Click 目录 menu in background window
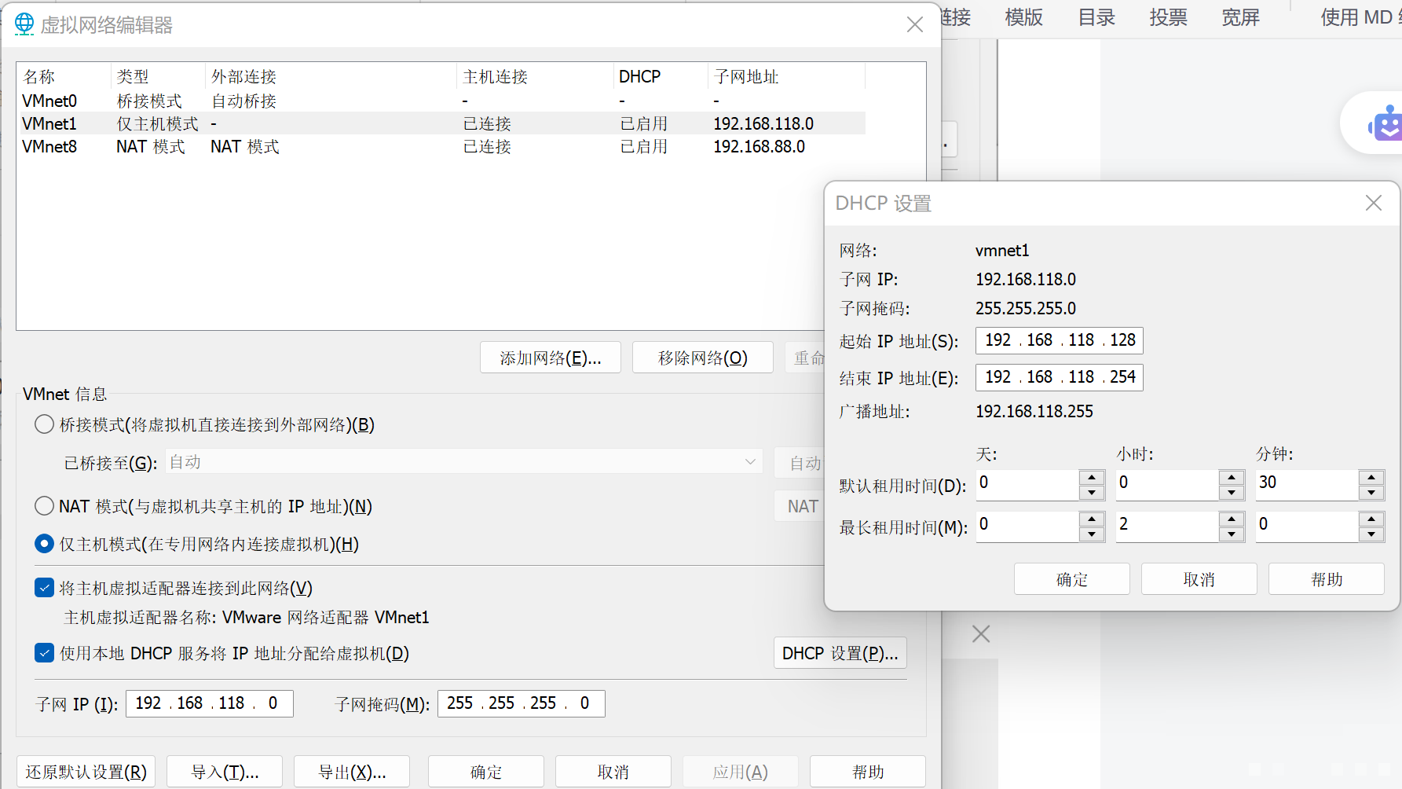Screen dimensions: 1402x789 [1096, 17]
